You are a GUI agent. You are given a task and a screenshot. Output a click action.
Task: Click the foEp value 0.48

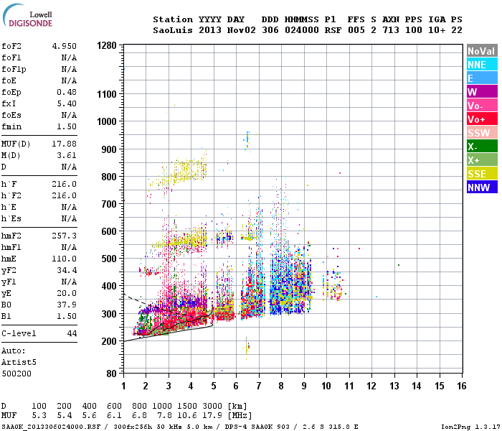point(67,92)
